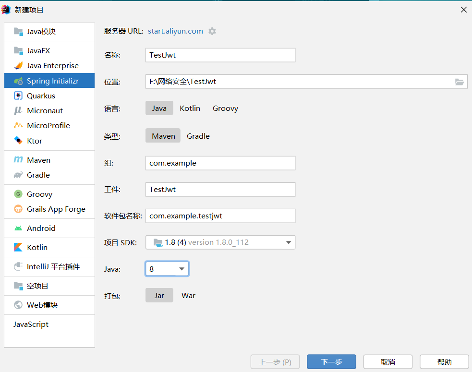Click the 帮助 button

pyautogui.click(x=444, y=361)
